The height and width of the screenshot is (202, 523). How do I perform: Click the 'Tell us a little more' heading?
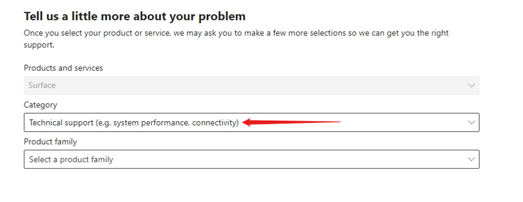tap(135, 16)
